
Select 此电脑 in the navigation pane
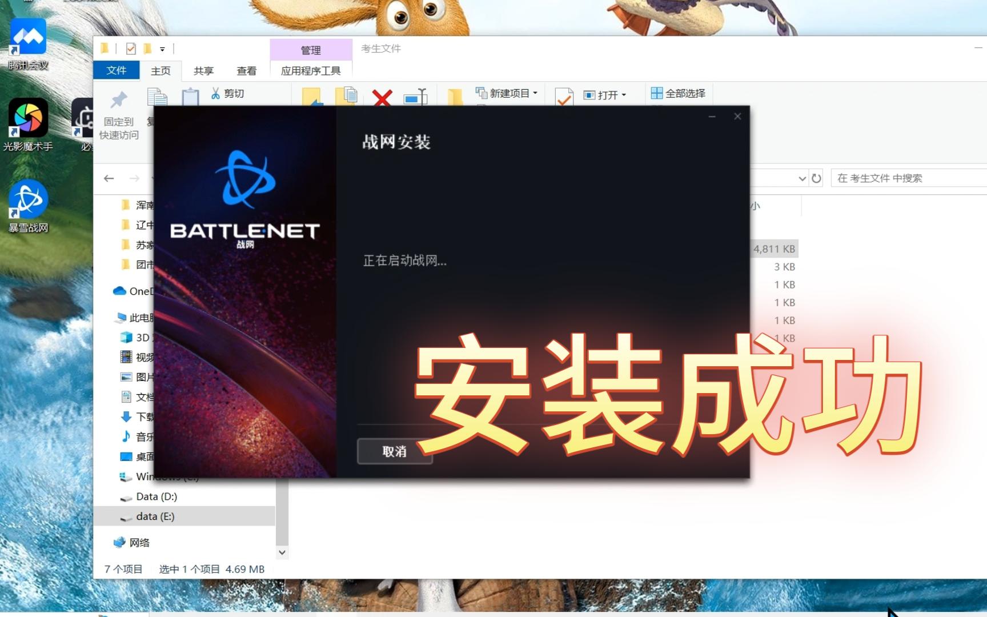click(x=135, y=318)
